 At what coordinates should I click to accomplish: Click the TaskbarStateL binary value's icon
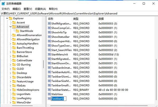(x=49, y=90)
